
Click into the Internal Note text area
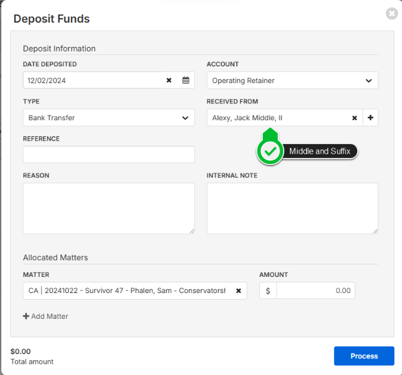tap(293, 208)
